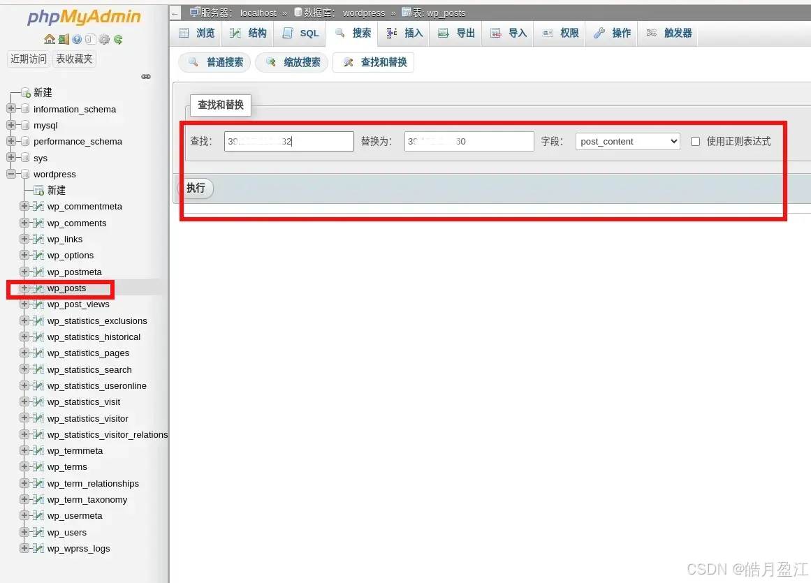Select wp_statistics_visitor_relationships table

click(x=107, y=435)
